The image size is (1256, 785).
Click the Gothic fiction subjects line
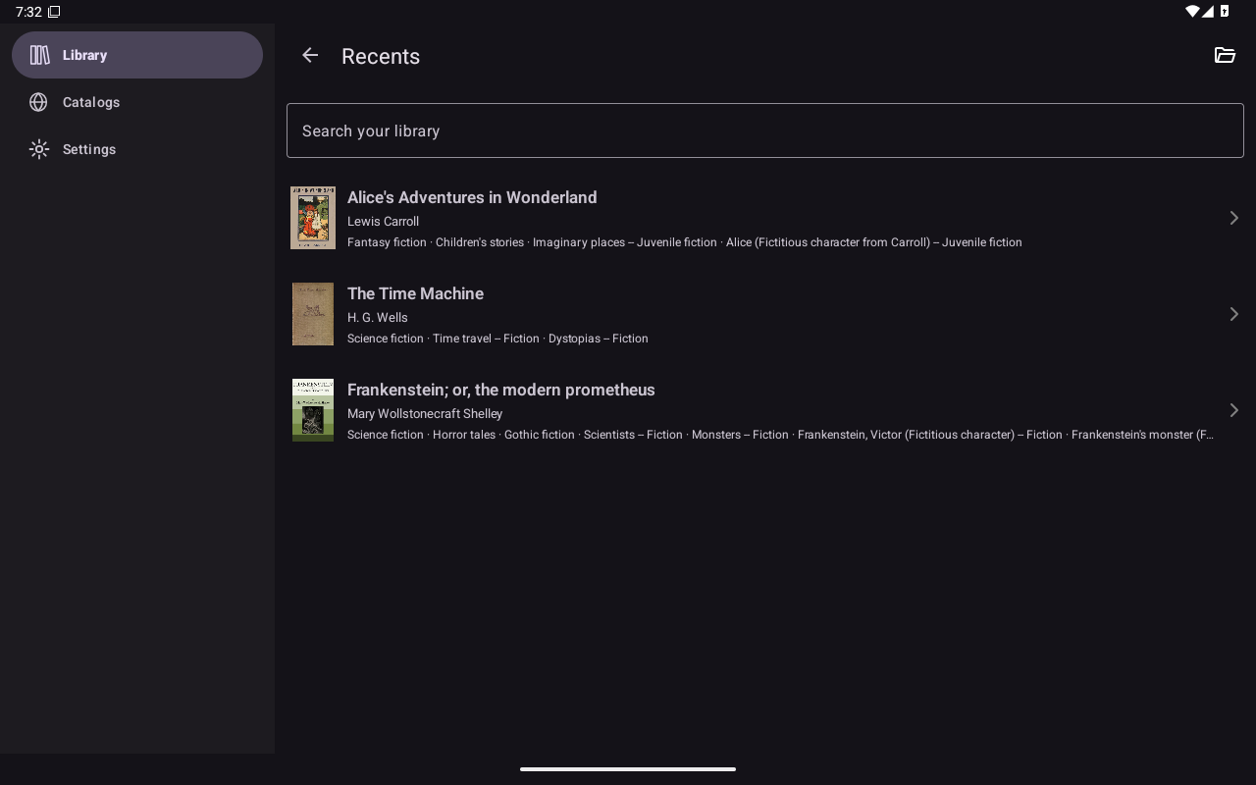[x=780, y=435]
